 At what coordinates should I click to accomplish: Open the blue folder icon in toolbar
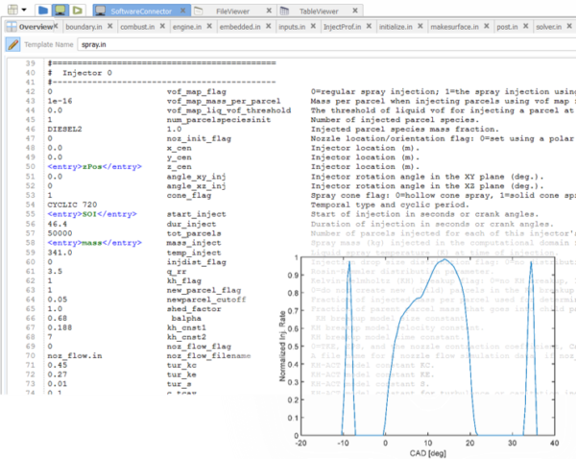(x=43, y=10)
